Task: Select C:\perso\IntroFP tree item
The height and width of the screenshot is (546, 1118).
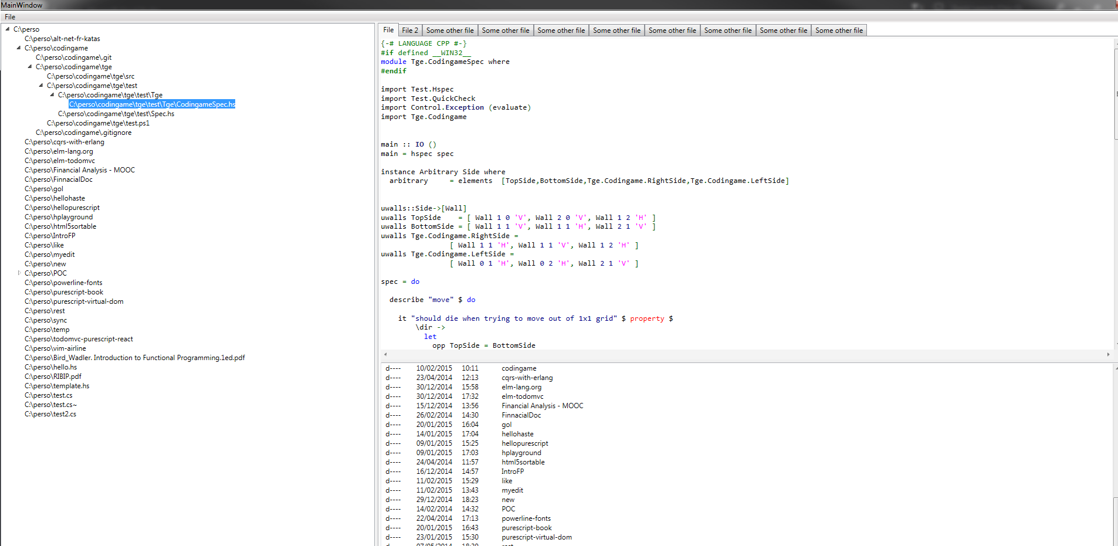Action: (x=50, y=236)
